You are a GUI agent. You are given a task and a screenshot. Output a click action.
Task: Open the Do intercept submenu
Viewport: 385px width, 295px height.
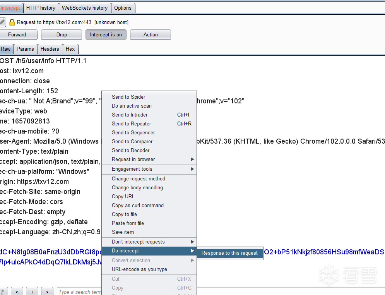tap(149, 251)
